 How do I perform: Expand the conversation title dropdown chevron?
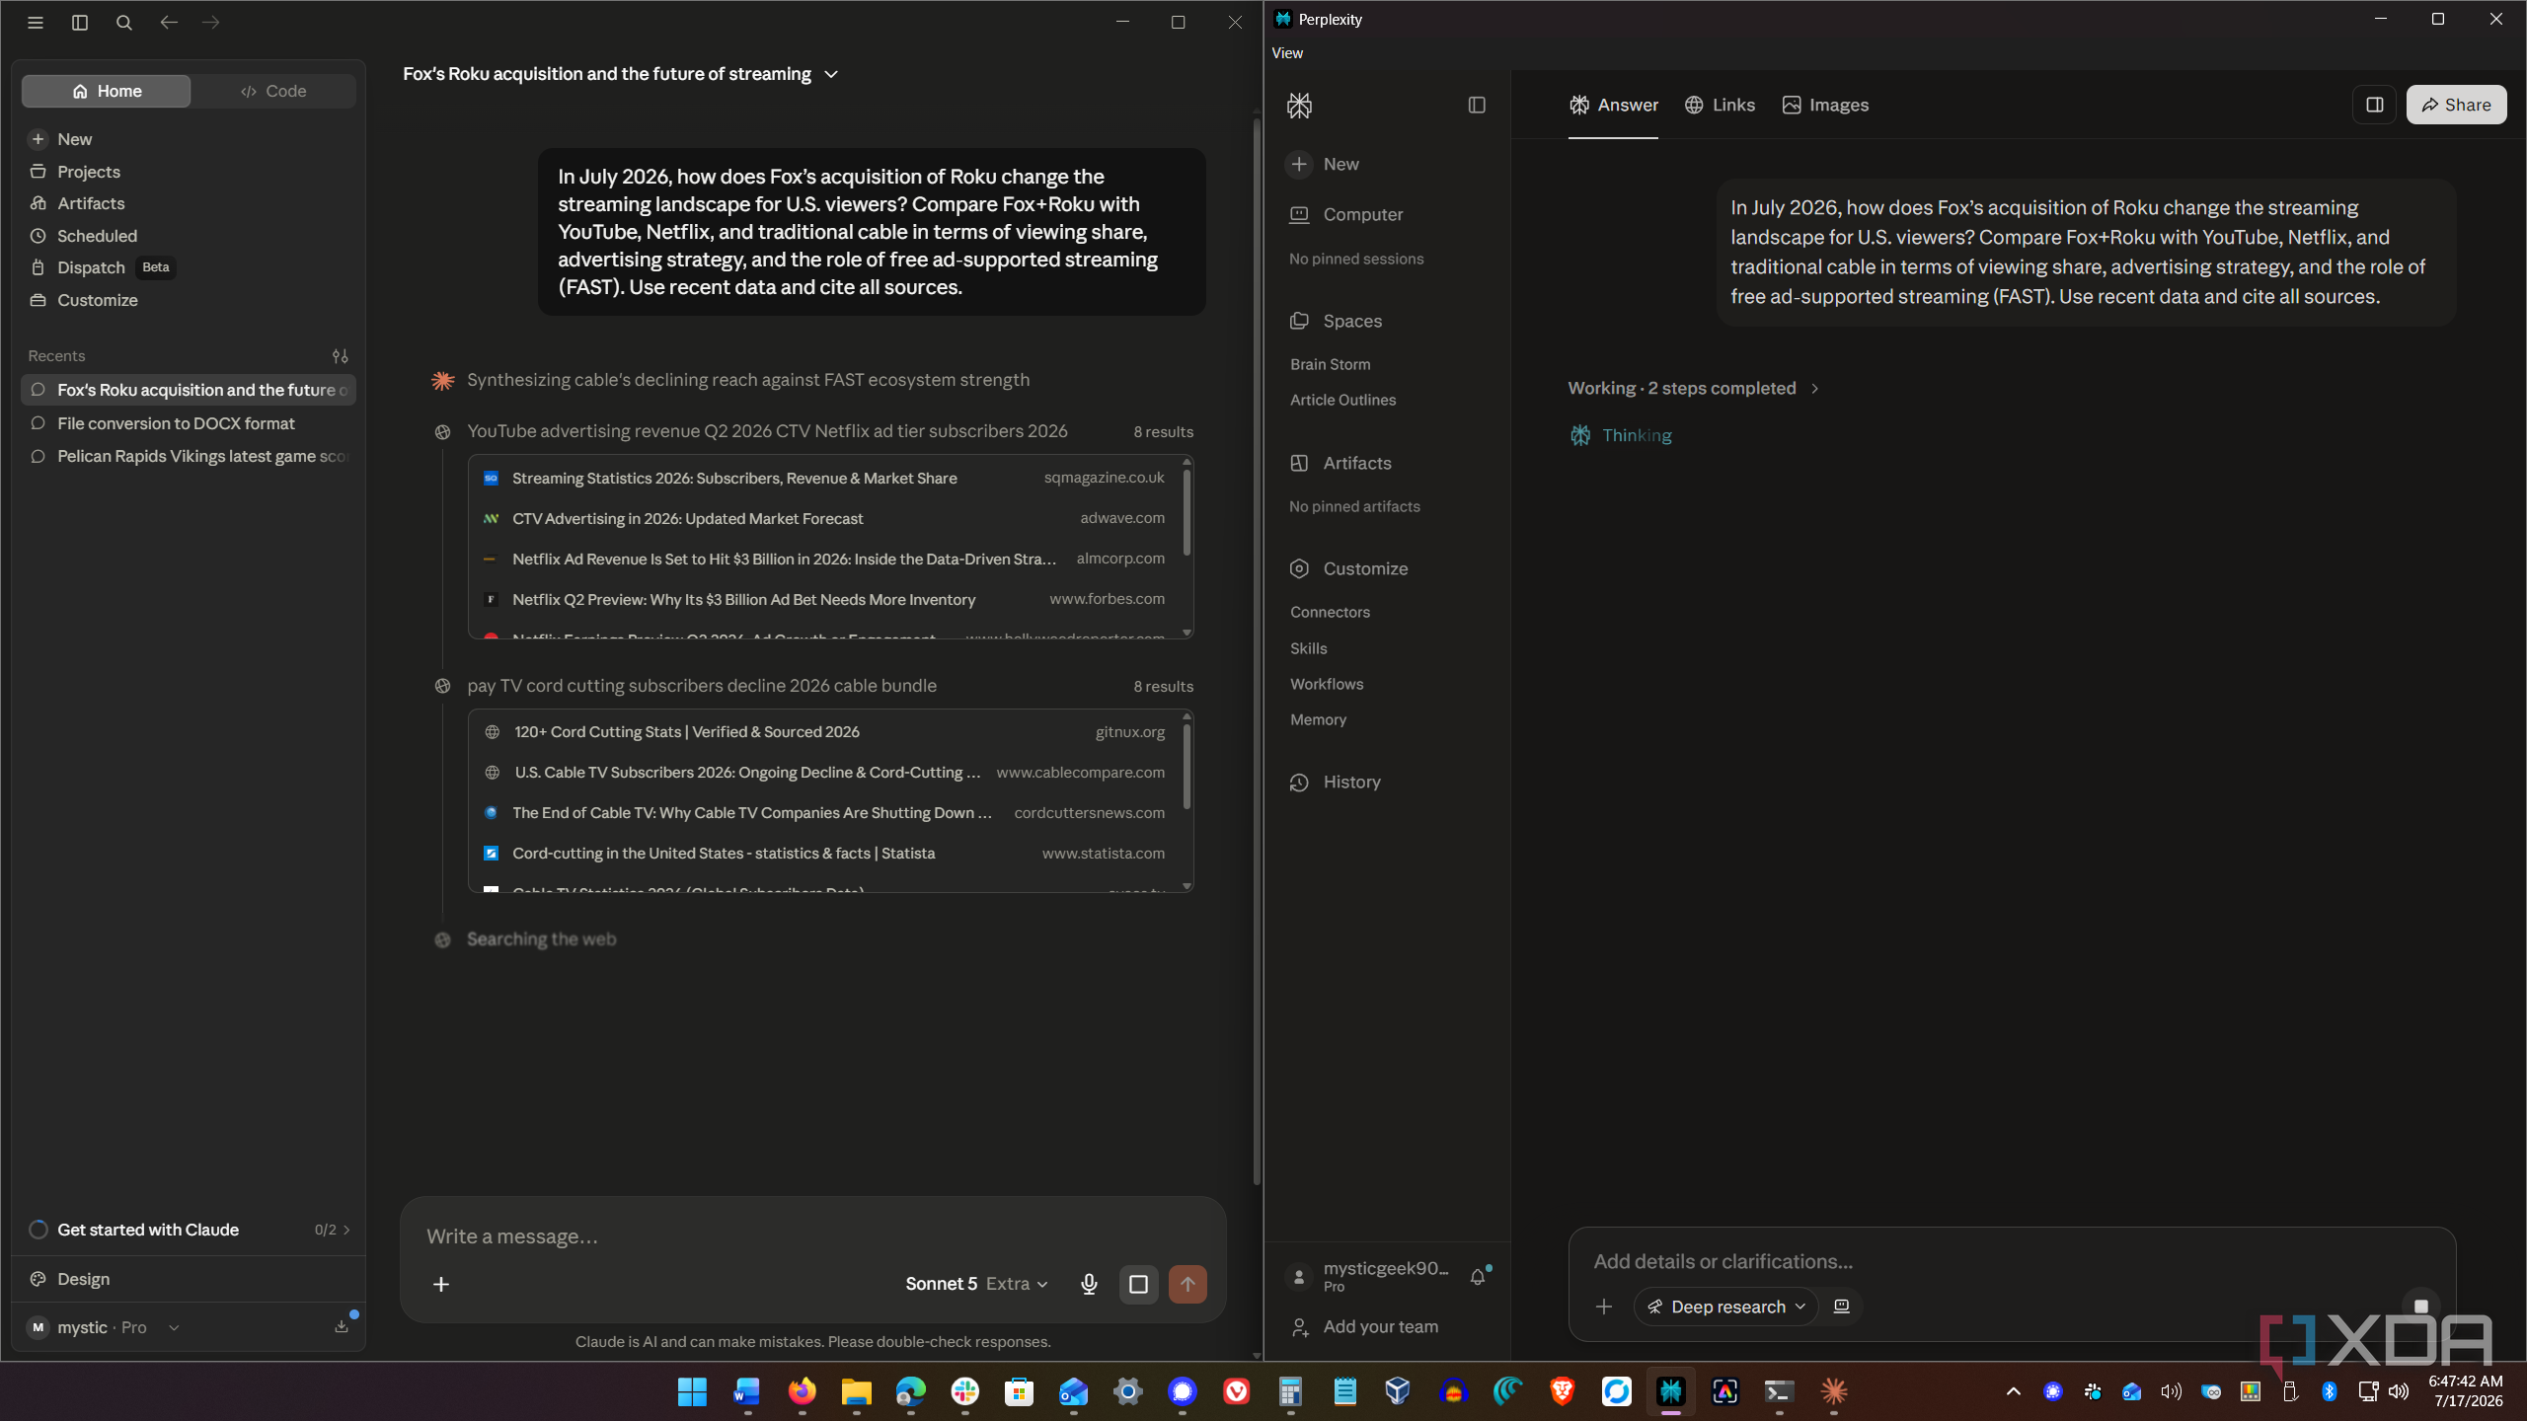click(x=831, y=75)
